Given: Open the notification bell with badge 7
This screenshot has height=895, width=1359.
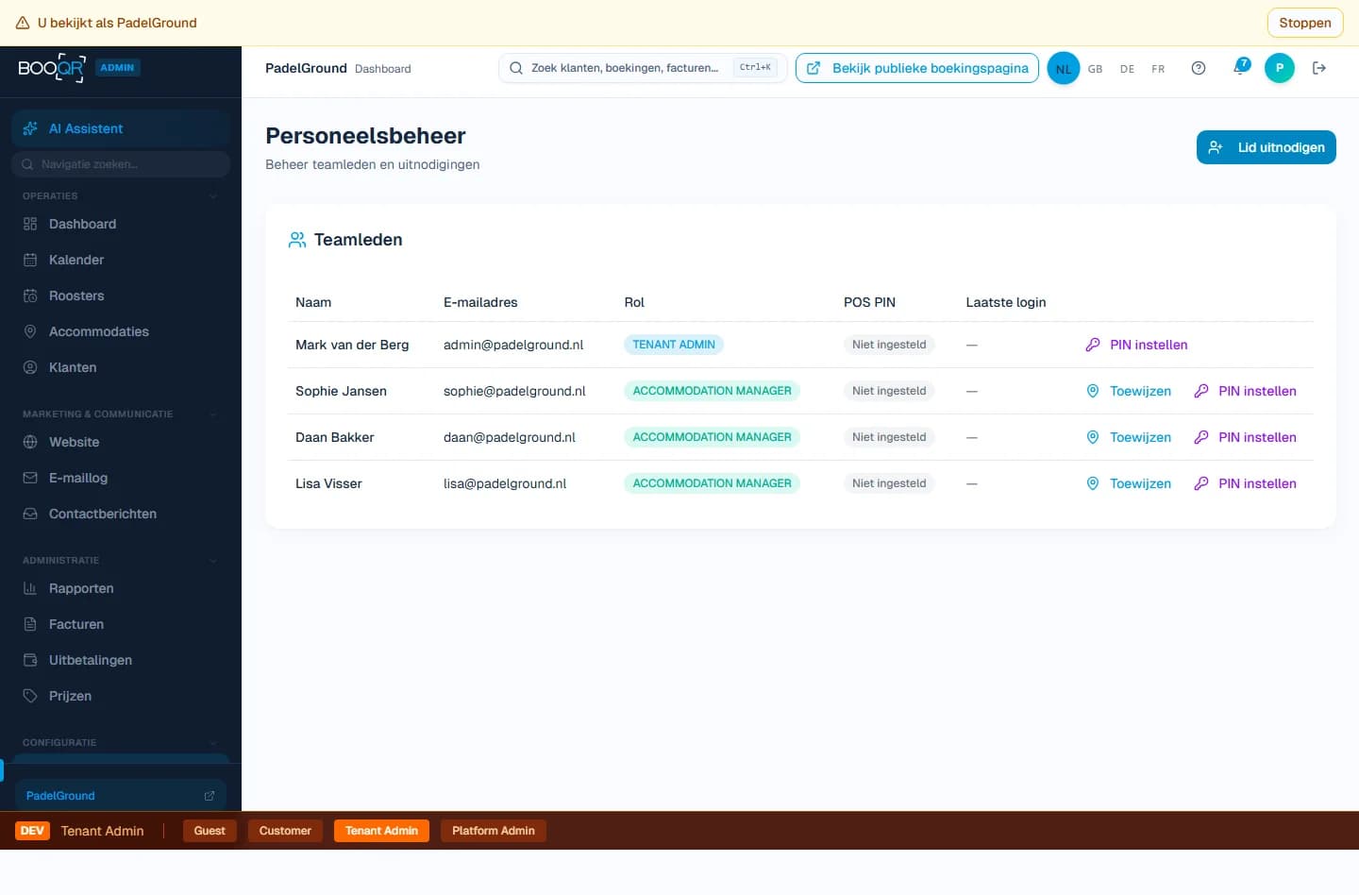Looking at the screenshot, I should 1239,68.
